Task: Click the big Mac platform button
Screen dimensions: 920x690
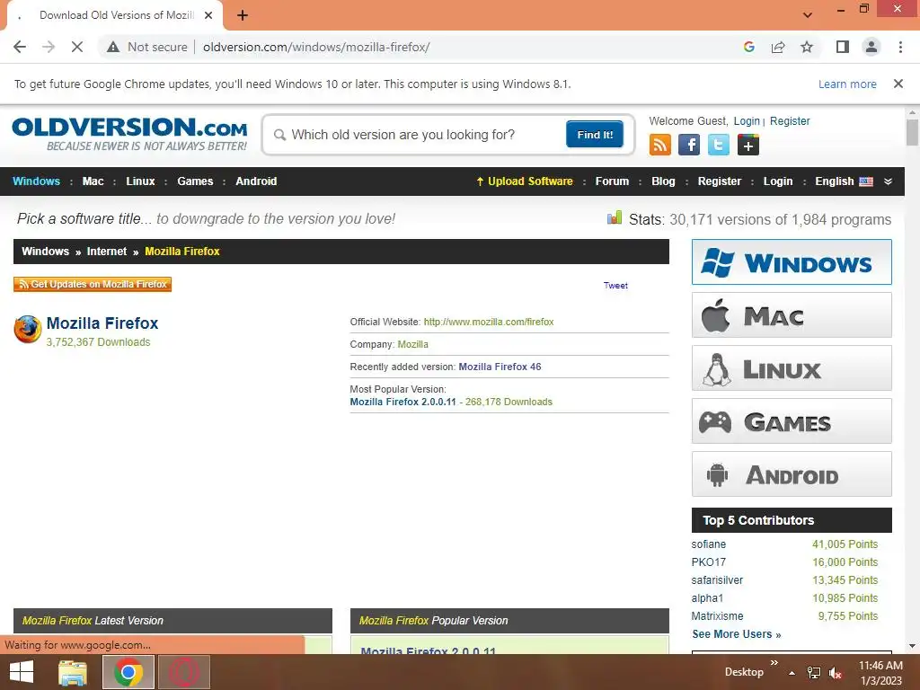Action: coord(792,315)
